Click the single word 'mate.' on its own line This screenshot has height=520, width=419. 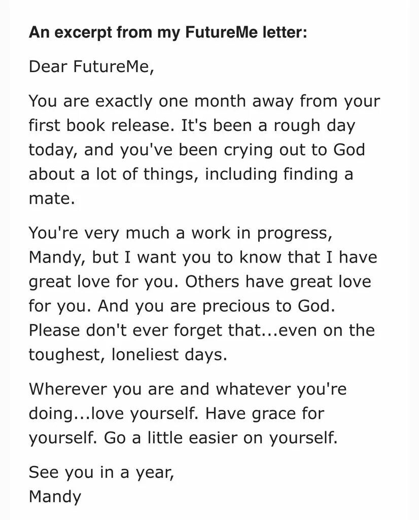click(52, 199)
